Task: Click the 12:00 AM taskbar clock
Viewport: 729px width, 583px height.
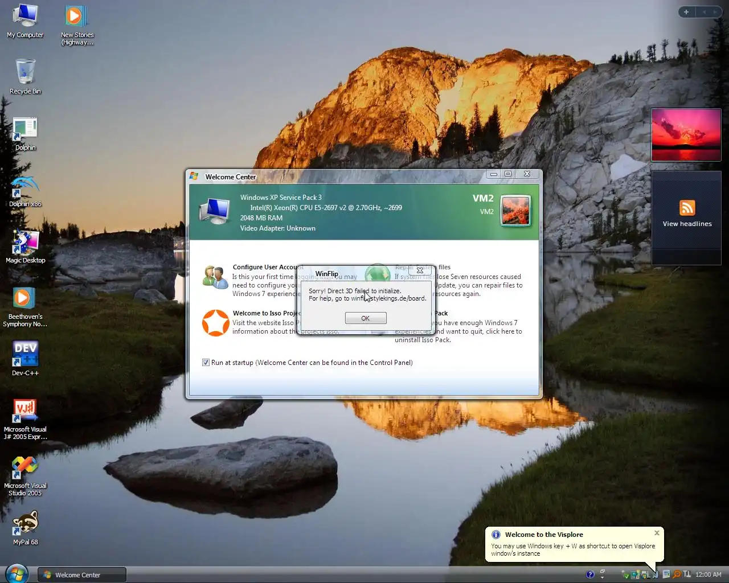Action: pos(708,574)
